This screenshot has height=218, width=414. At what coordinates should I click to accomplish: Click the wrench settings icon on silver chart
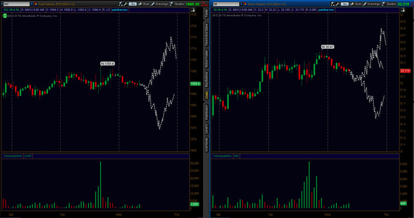(x=338, y=4)
